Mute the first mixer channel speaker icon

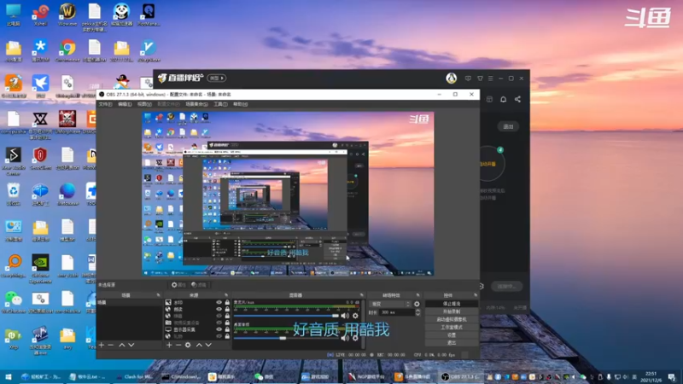pyautogui.click(x=345, y=316)
